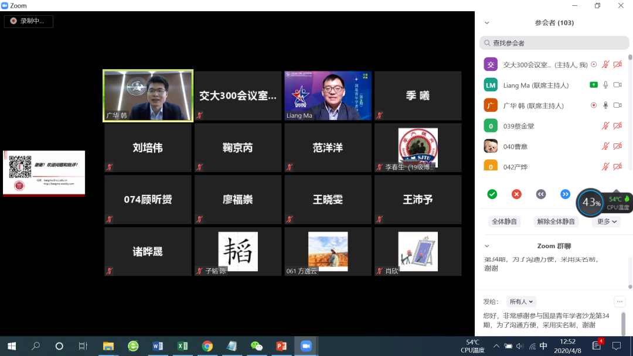Collapse the 参会者 participants panel chevron
The height and width of the screenshot is (356, 633).
point(486,23)
